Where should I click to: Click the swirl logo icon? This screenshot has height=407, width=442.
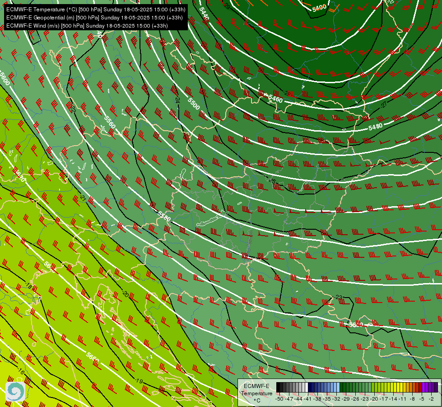tap(15, 392)
